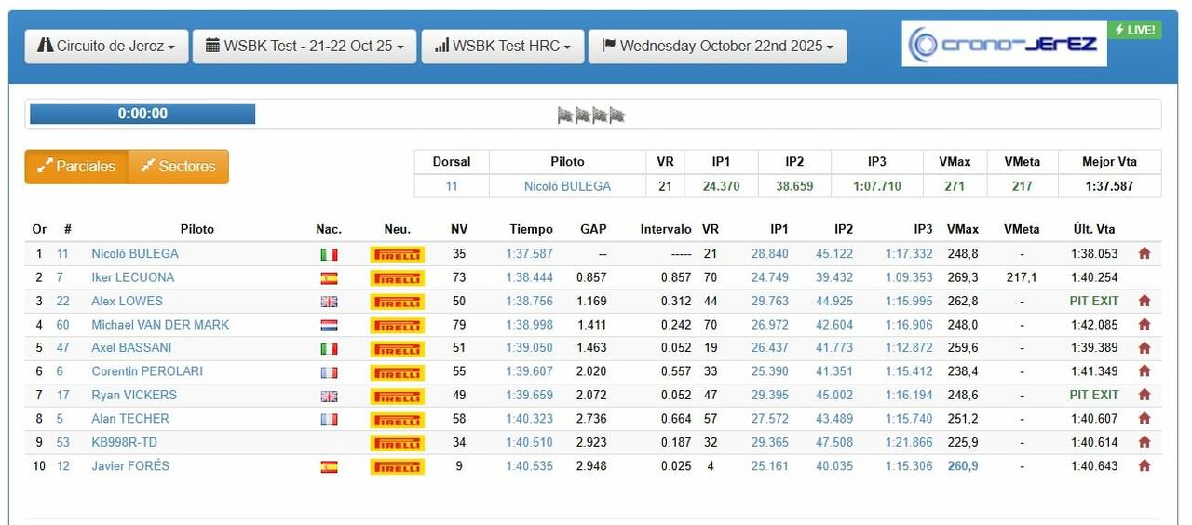This screenshot has width=1192, height=525.
Task: Click the Netherlands flag for Van Der Mark
Action: pyautogui.click(x=329, y=325)
